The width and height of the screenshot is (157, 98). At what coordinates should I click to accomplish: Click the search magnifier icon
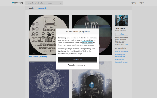(x=61, y=3)
